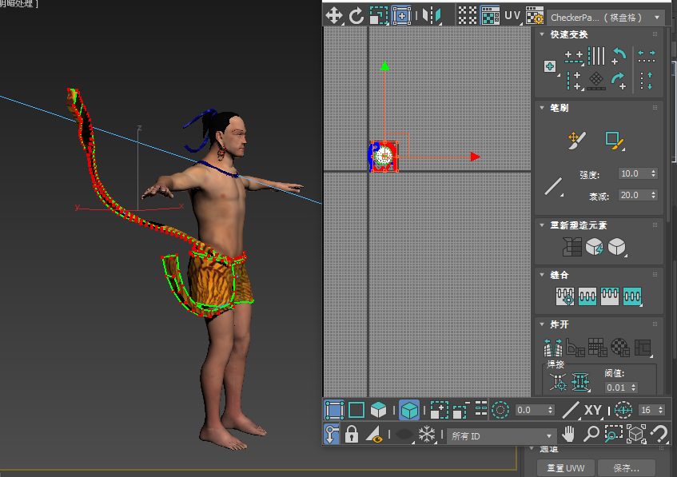The height and width of the screenshot is (477, 677).
Task: Toggle soft selection circle button
Action: pos(500,410)
